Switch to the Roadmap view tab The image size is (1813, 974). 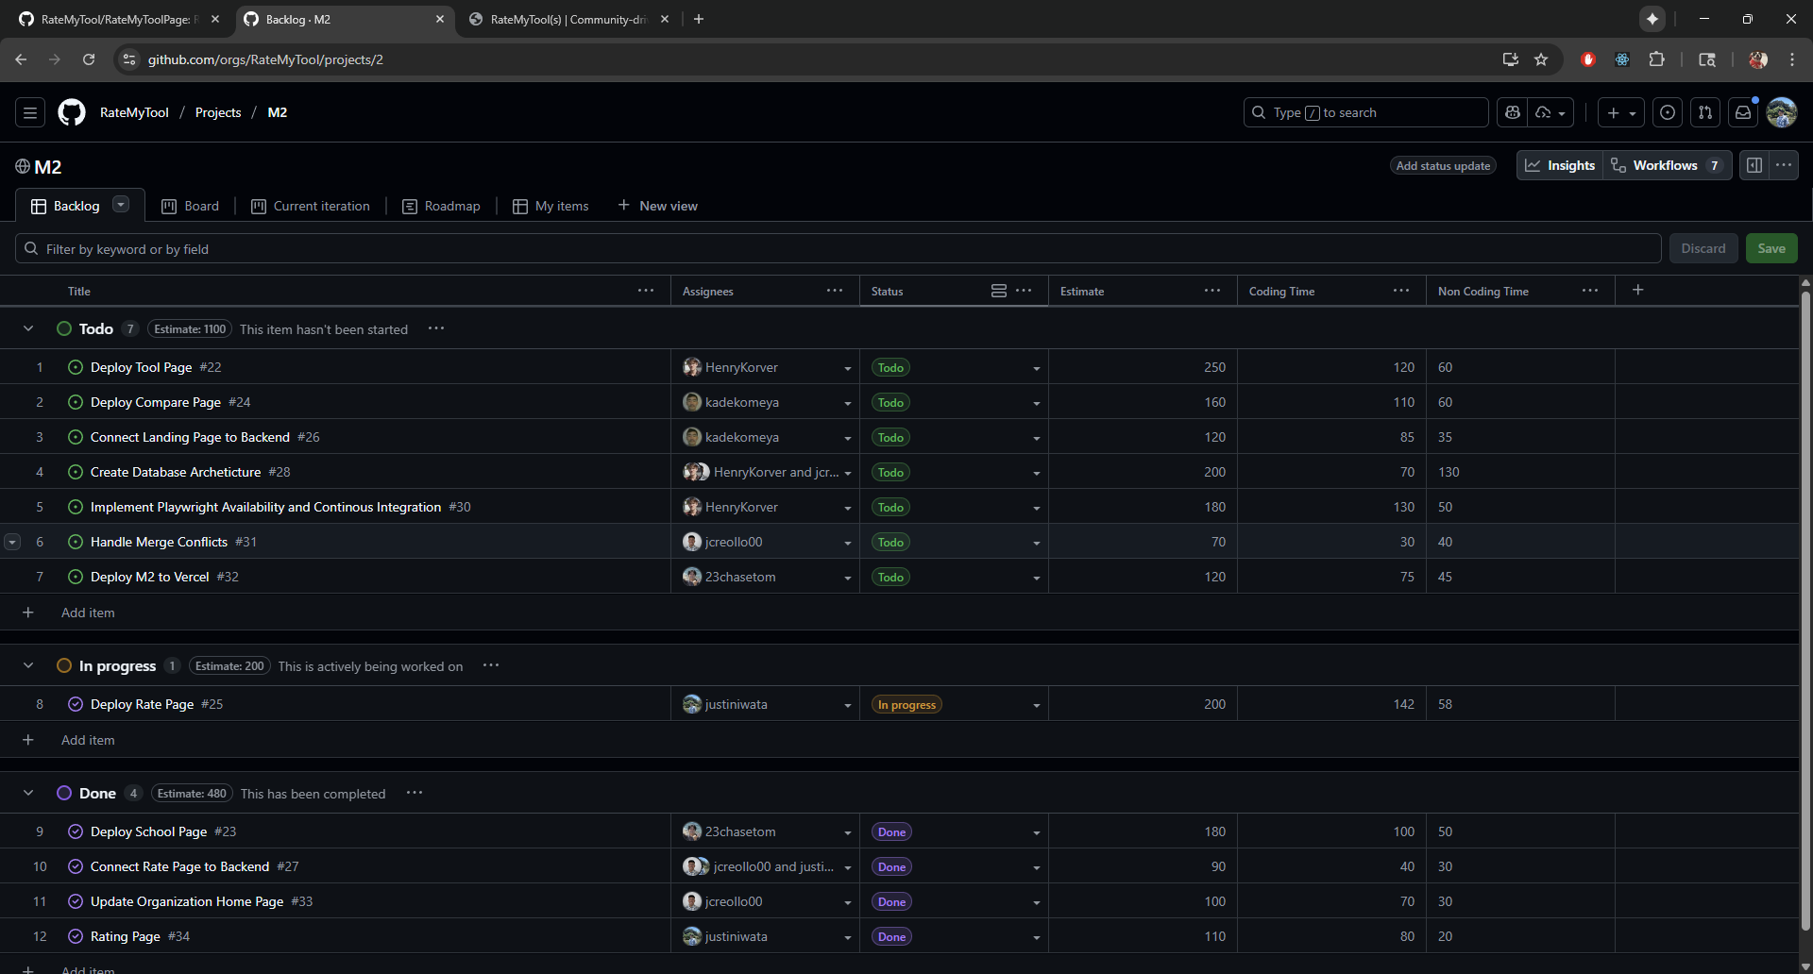[x=442, y=206]
